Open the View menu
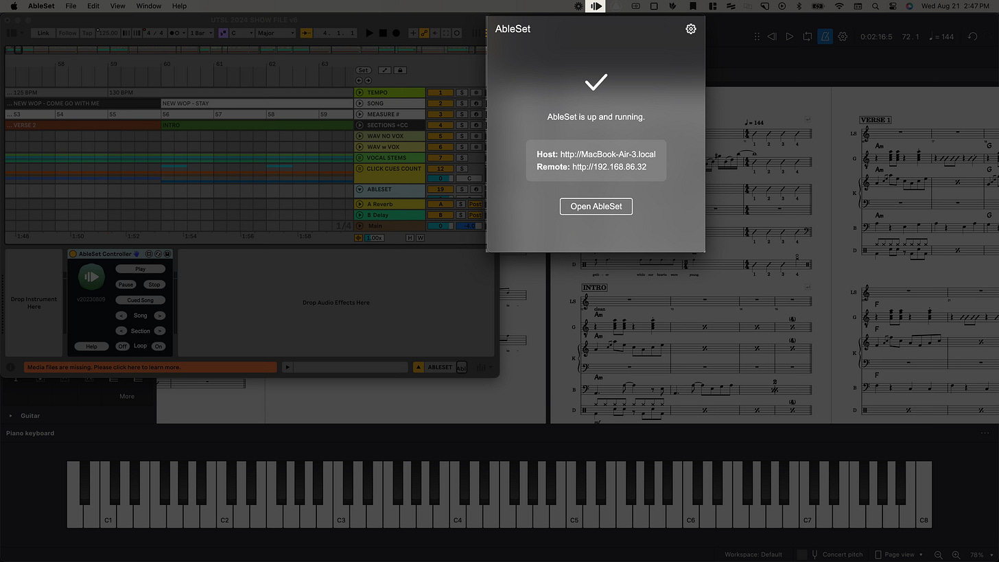This screenshot has height=562, width=999. [x=118, y=6]
